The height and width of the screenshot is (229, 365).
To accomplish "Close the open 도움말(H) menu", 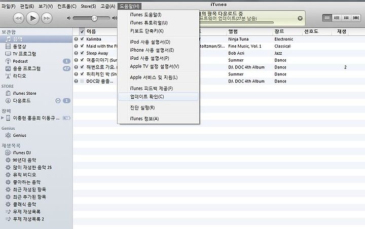I will (x=129, y=6).
